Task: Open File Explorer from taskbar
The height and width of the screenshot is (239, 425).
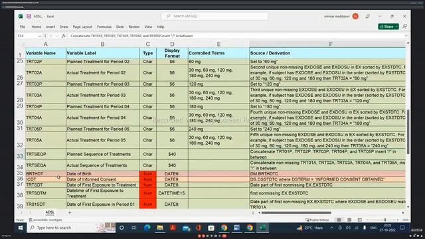Action: tap(160, 228)
